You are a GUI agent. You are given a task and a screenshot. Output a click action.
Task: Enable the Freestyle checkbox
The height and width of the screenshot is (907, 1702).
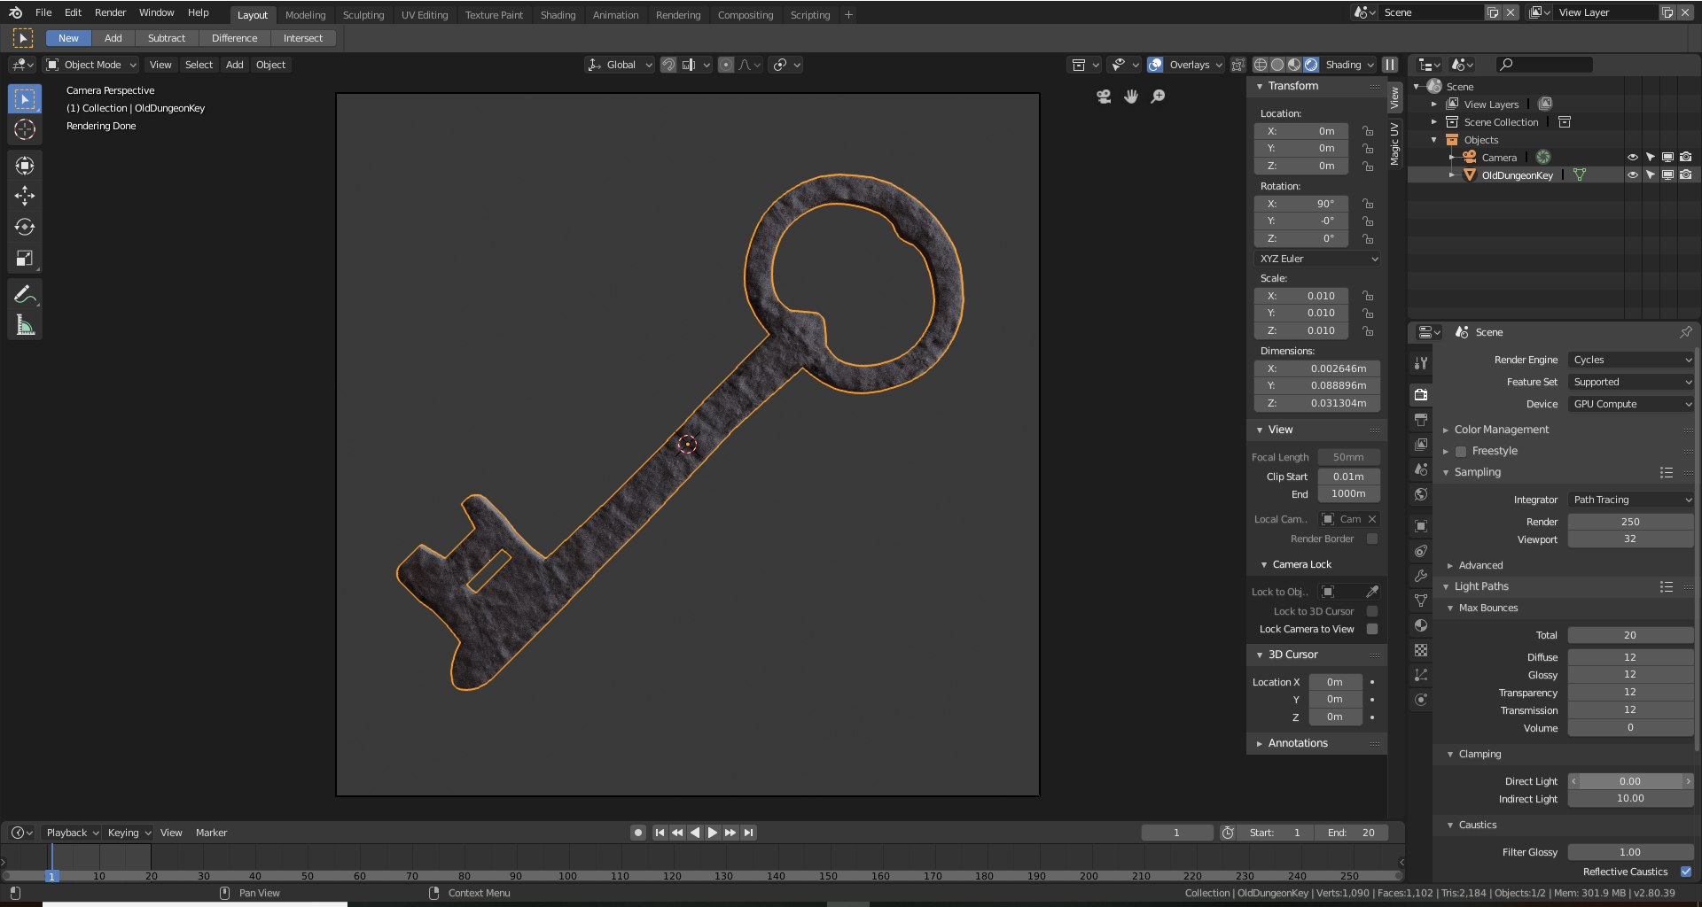(1461, 452)
